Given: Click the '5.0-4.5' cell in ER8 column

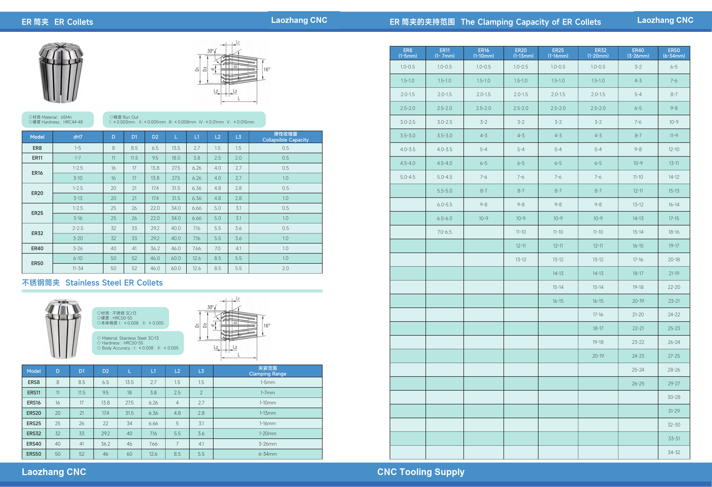Looking at the screenshot, I should coord(408,177).
